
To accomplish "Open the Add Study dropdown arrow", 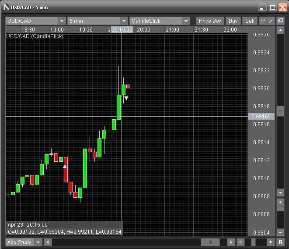I will point(38,242).
